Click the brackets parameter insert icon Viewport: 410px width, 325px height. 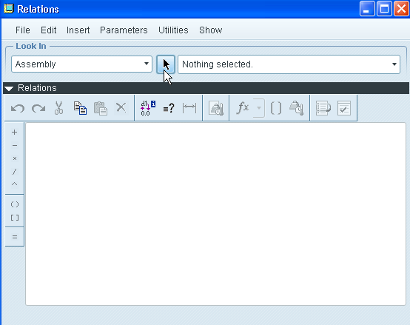click(276, 108)
